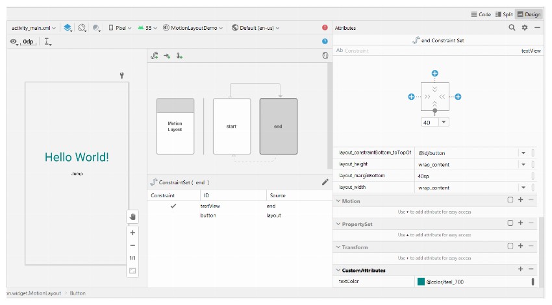The width and height of the screenshot is (552, 305).
Task: Click the pencil edit icon for ConstraintSet
Action: click(325, 182)
